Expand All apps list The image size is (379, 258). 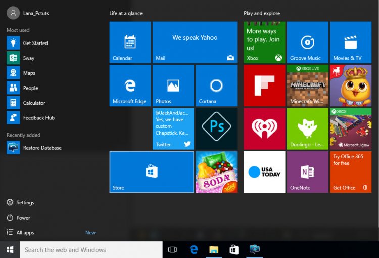20,232
